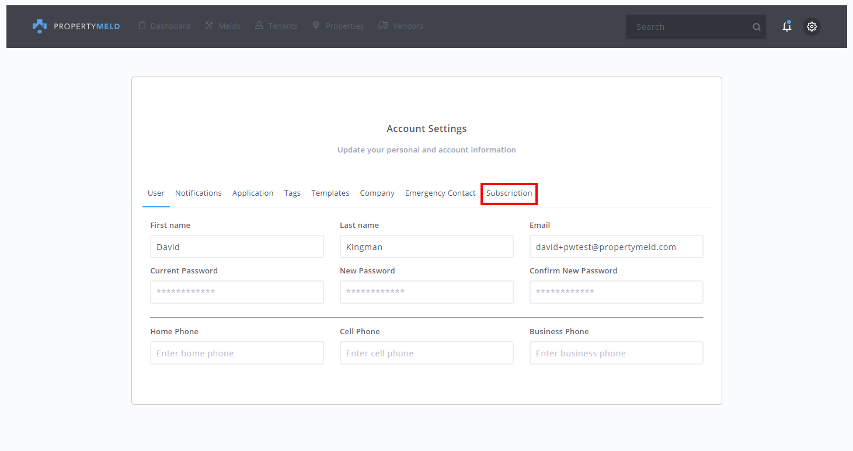
Task: Click the Property Meld logo icon
Action: 39,26
